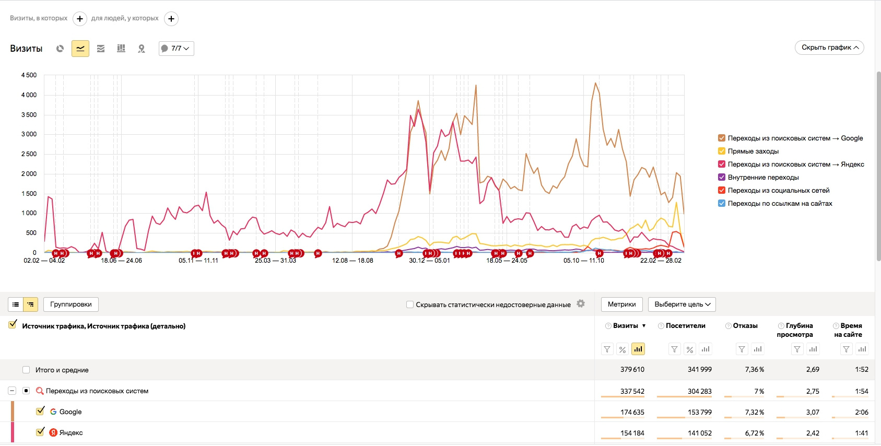Click the Группировки button
Image resolution: width=881 pixels, height=446 pixels.
click(x=71, y=304)
